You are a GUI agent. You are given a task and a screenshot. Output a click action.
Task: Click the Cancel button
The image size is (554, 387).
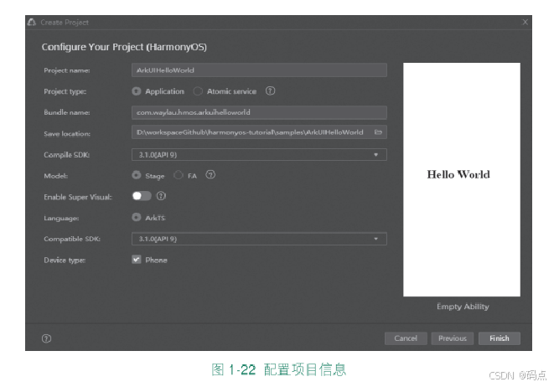406,338
